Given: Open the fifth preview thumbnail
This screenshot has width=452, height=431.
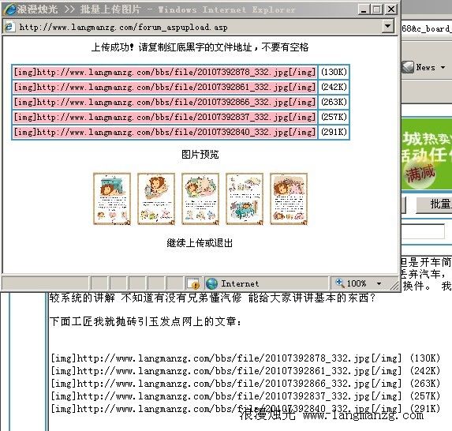Looking at the screenshot, I should click(x=289, y=199).
